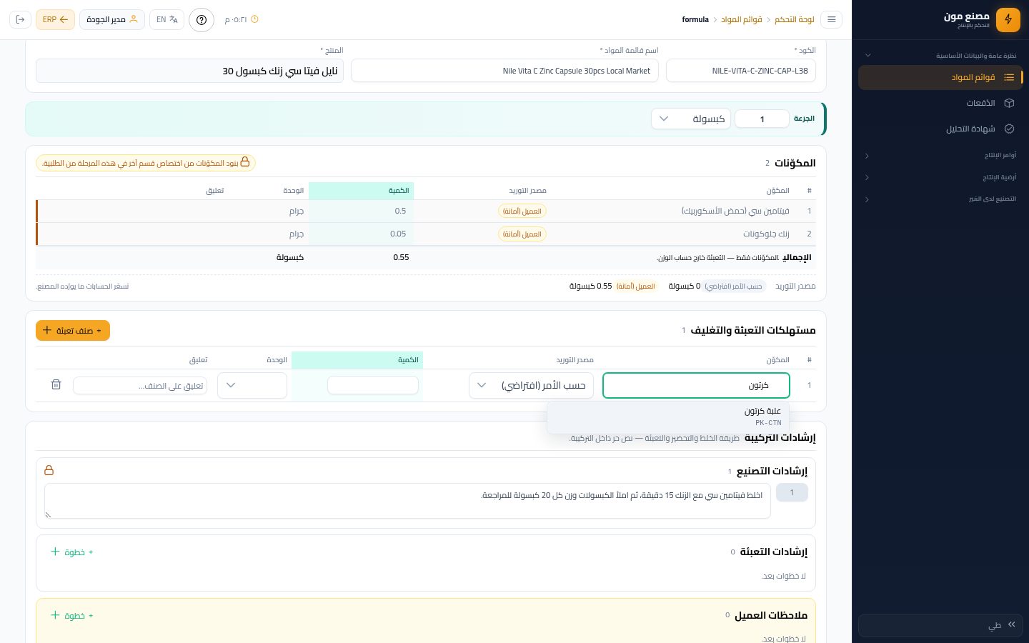Click the اسم قائمة المواد name field

[x=504, y=71]
